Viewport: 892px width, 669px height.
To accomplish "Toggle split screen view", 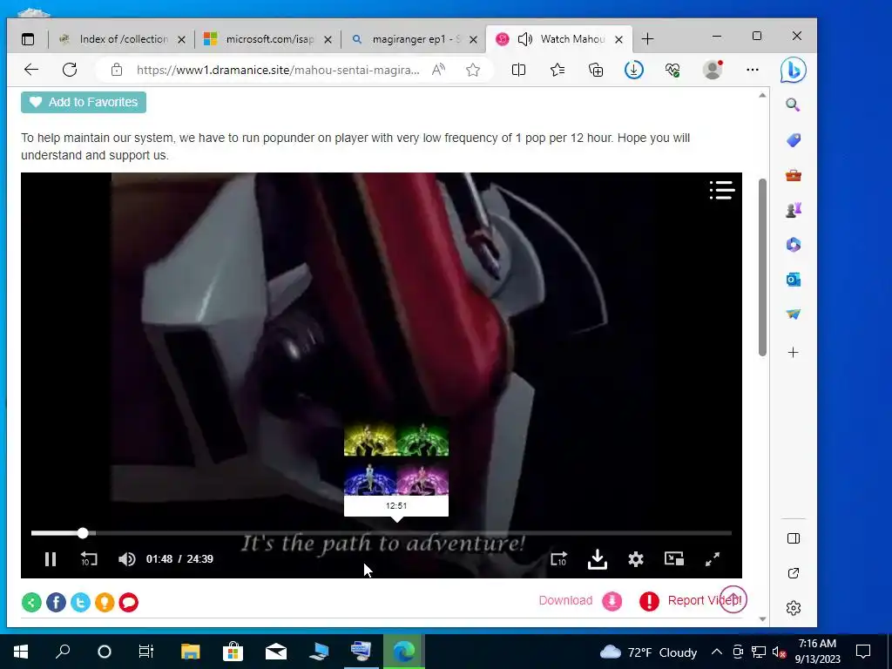I will 519,70.
